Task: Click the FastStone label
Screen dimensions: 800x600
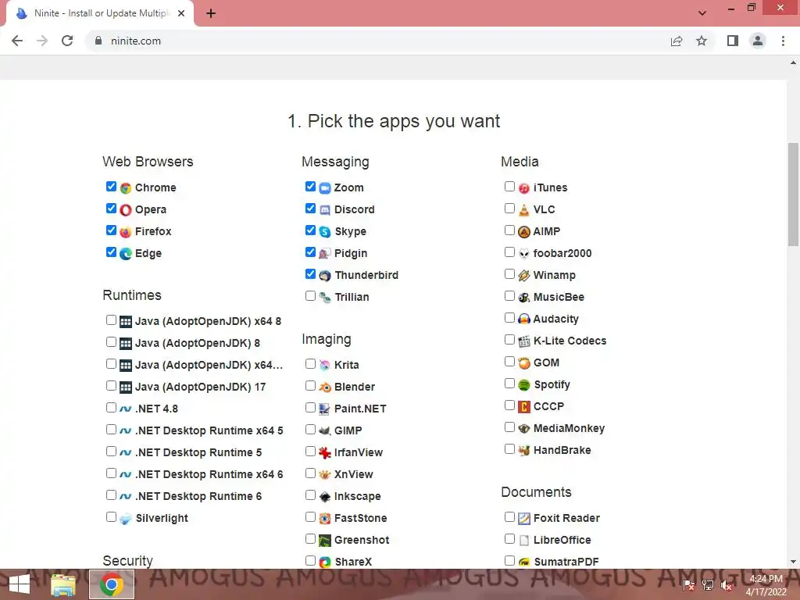Action: 361,519
